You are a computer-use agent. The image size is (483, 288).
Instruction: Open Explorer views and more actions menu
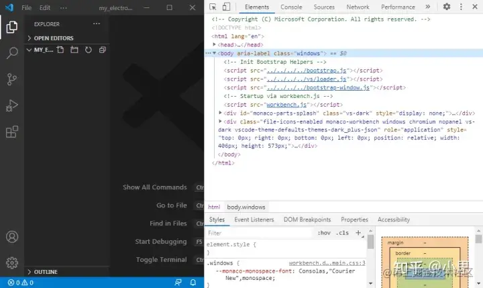click(97, 23)
